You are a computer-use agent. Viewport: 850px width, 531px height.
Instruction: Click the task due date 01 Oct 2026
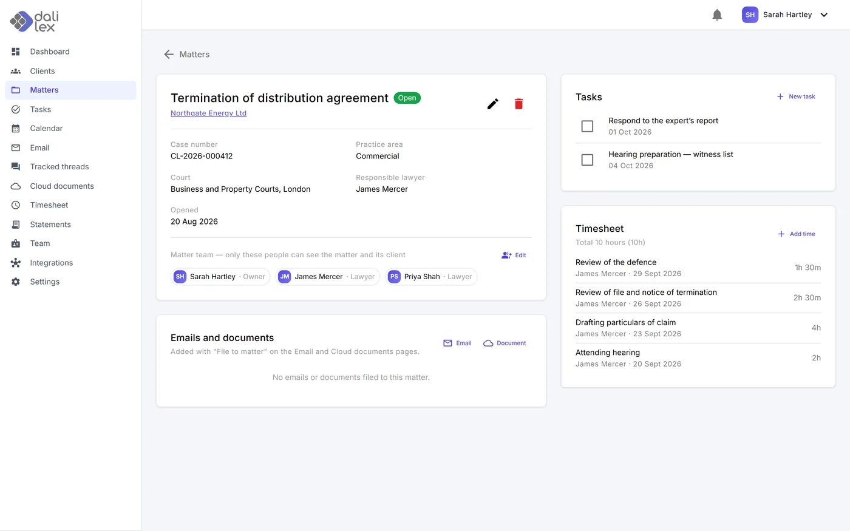point(630,132)
